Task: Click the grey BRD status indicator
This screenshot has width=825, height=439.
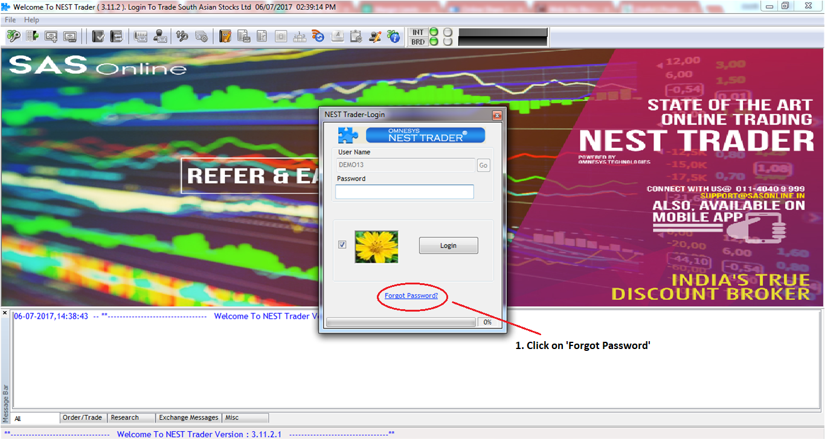Action: (448, 42)
